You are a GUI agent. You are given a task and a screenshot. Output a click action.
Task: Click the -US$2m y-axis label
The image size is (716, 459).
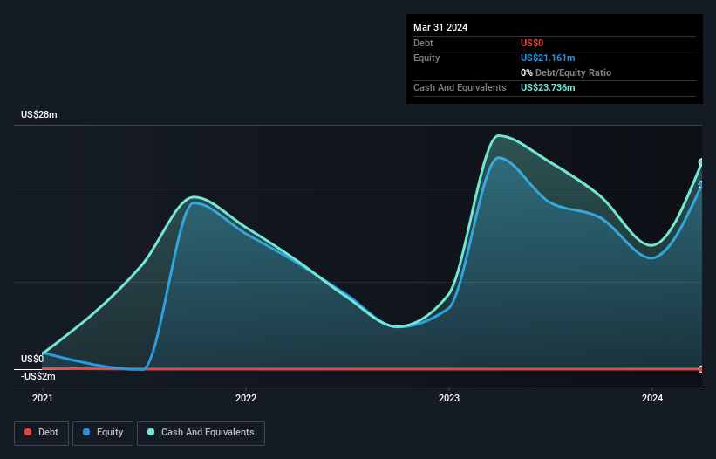pyautogui.click(x=38, y=376)
